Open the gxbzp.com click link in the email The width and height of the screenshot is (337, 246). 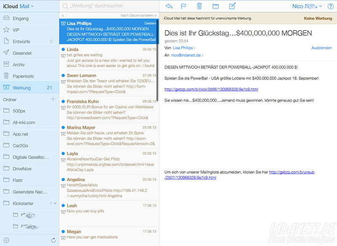[211, 90]
